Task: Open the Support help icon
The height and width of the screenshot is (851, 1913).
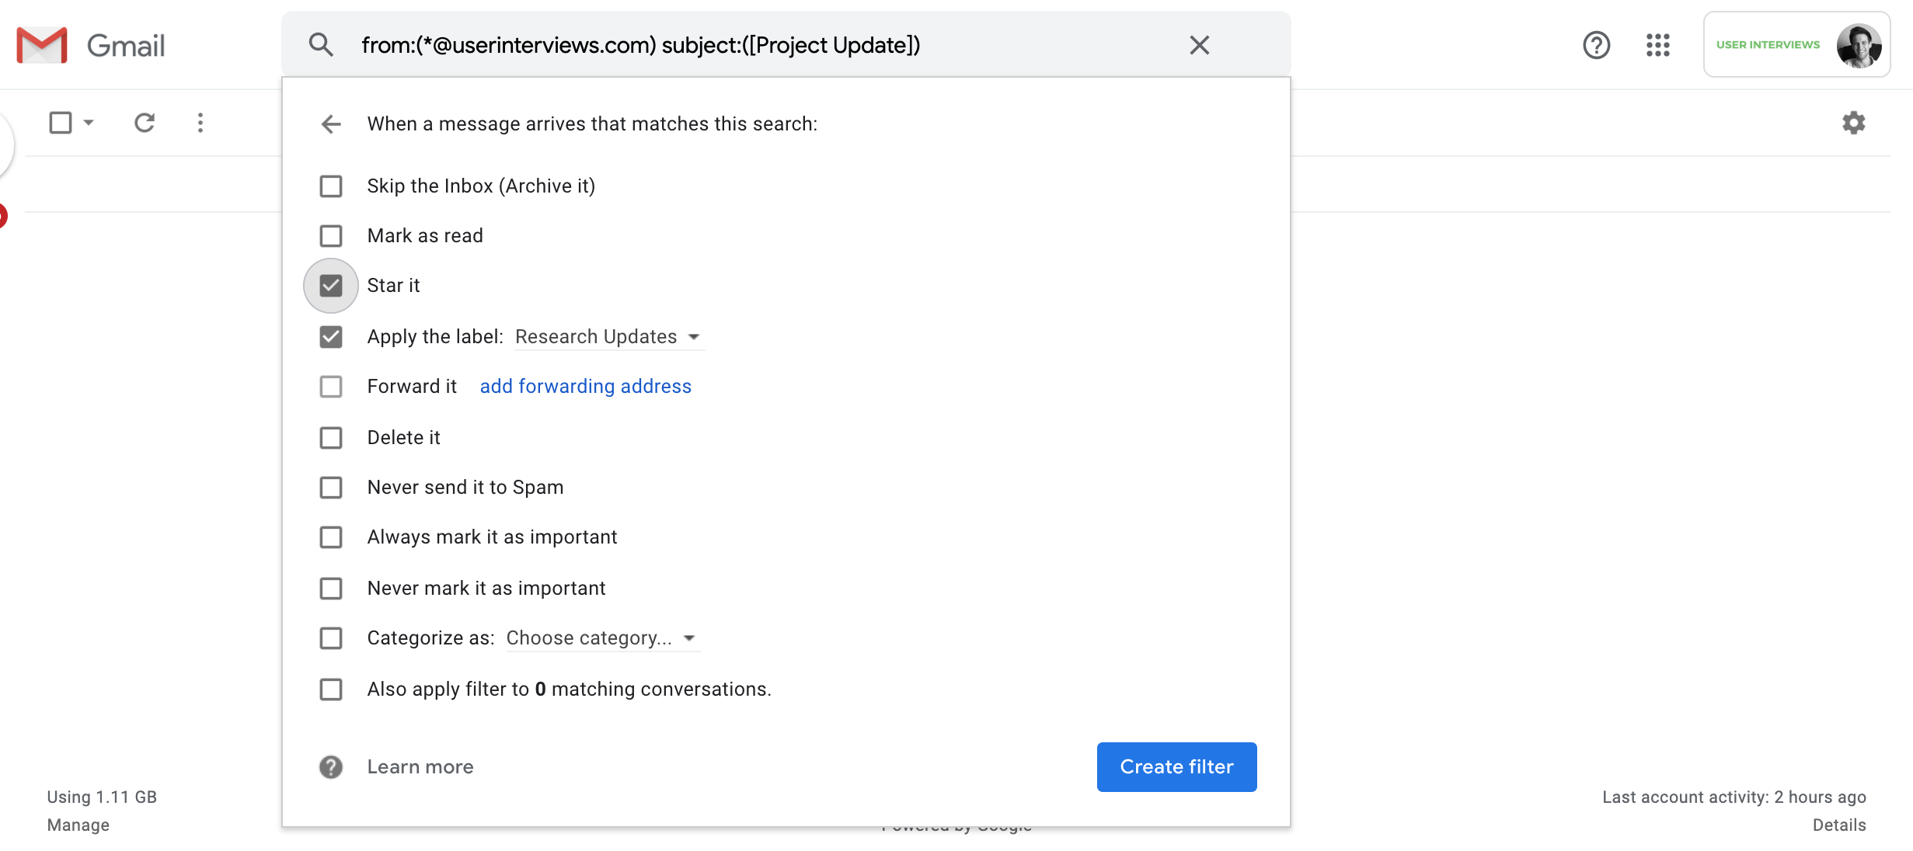Action: coord(1596,45)
